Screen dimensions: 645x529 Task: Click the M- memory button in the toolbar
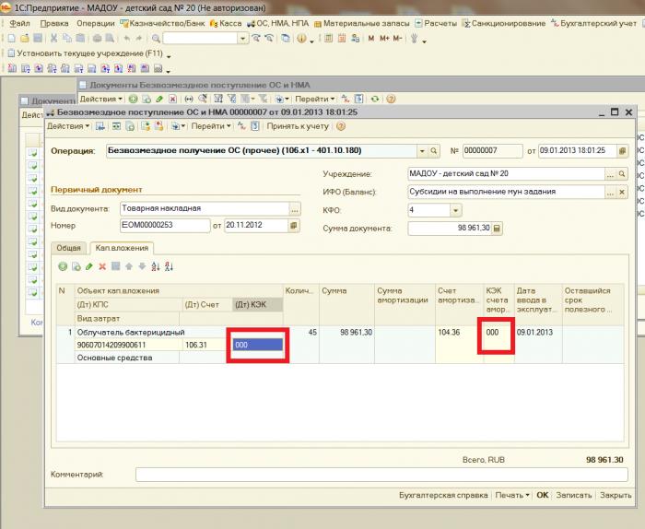[397, 39]
